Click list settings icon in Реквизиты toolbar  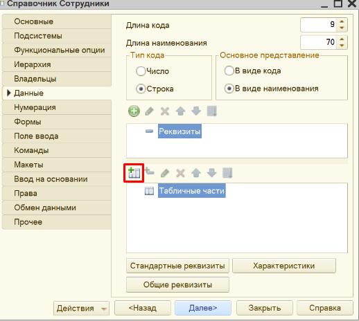[211, 111]
